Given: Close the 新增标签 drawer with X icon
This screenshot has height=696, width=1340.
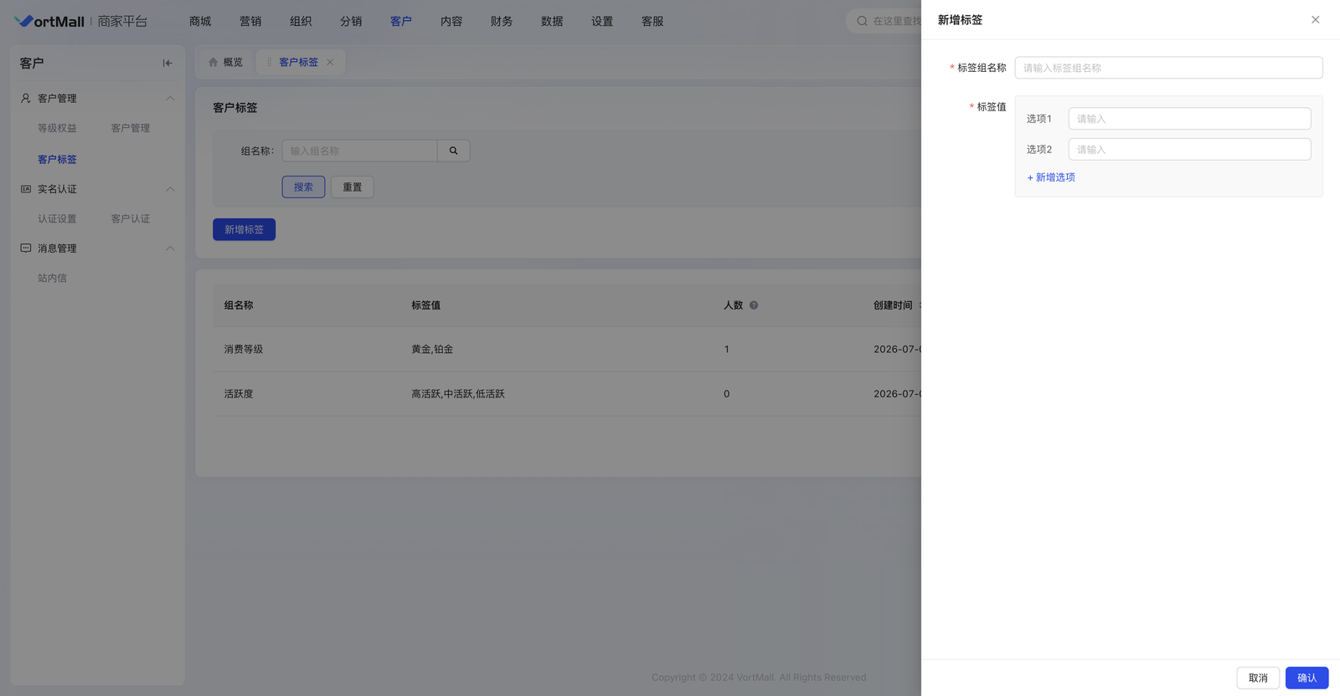Looking at the screenshot, I should point(1315,20).
